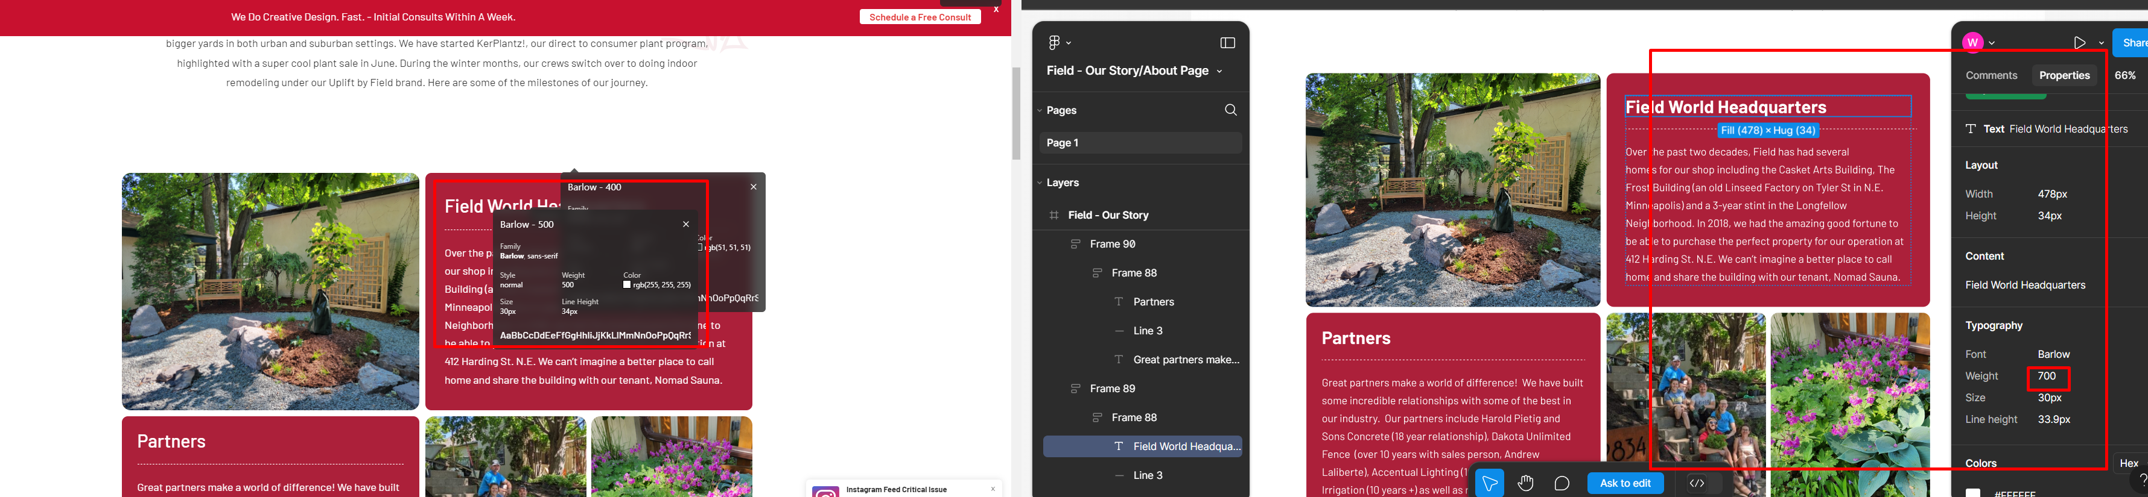Collapse the Layers section

pyautogui.click(x=1040, y=183)
